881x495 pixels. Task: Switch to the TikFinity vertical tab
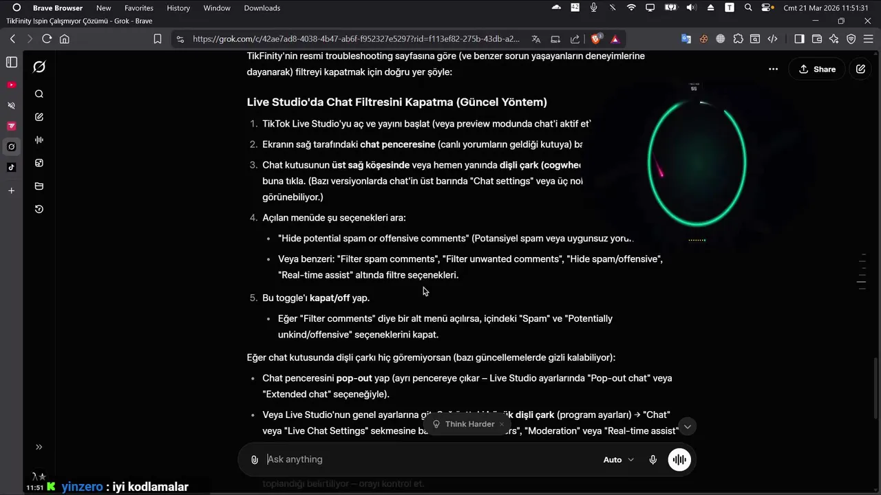pos(11,126)
